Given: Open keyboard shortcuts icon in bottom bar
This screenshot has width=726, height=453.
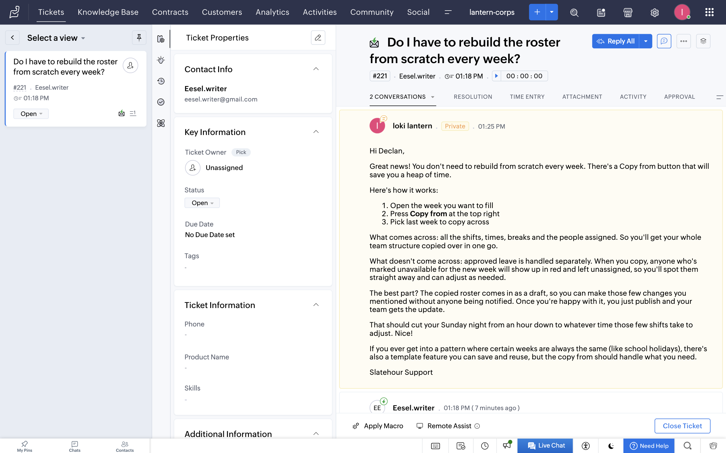Looking at the screenshot, I should 435,446.
